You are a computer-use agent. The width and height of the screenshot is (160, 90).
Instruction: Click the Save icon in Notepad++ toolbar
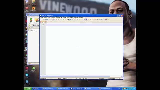[46, 19]
